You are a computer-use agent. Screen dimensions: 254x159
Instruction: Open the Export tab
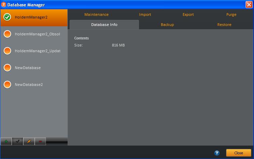pyautogui.click(x=188, y=14)
